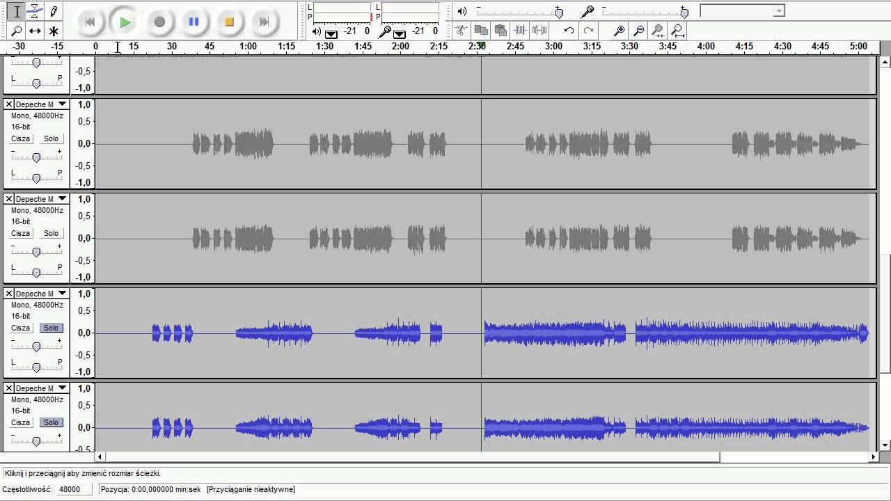Select the Multi-tool asterisk icon

click(x=54, y=31)
